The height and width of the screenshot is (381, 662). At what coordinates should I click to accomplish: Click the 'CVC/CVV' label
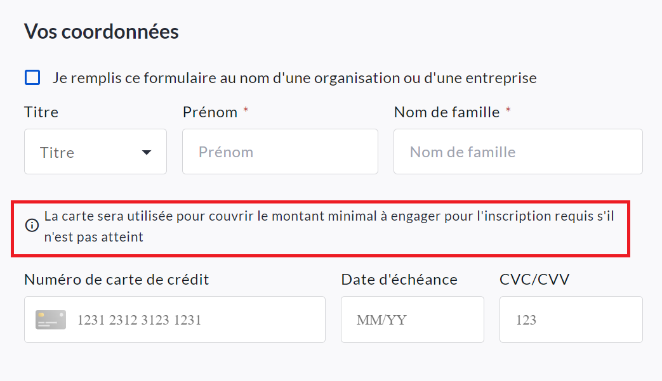tap(534, 280)
